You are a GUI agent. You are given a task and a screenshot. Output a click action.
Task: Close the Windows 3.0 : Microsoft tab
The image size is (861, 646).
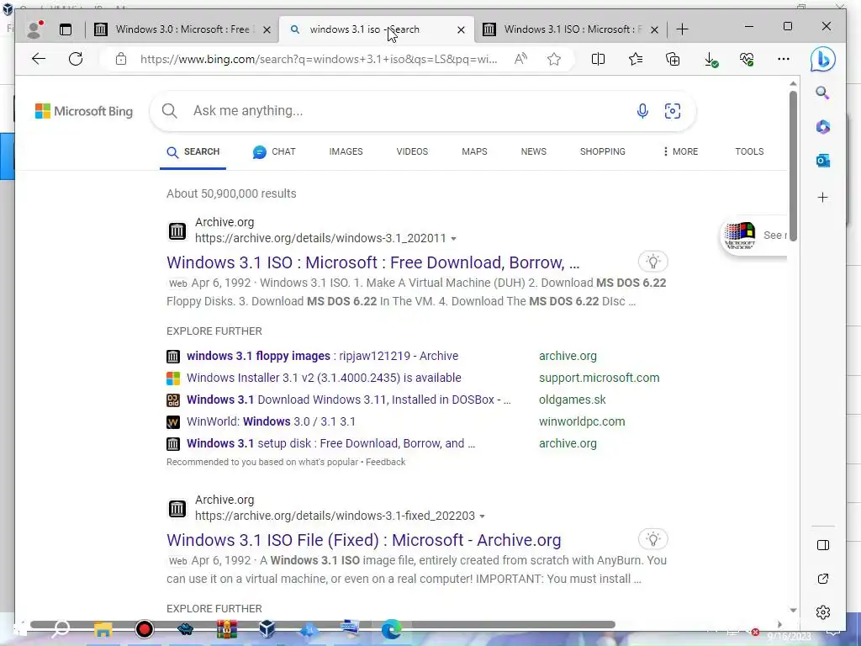pyautogui.click(x=267, y=29)
